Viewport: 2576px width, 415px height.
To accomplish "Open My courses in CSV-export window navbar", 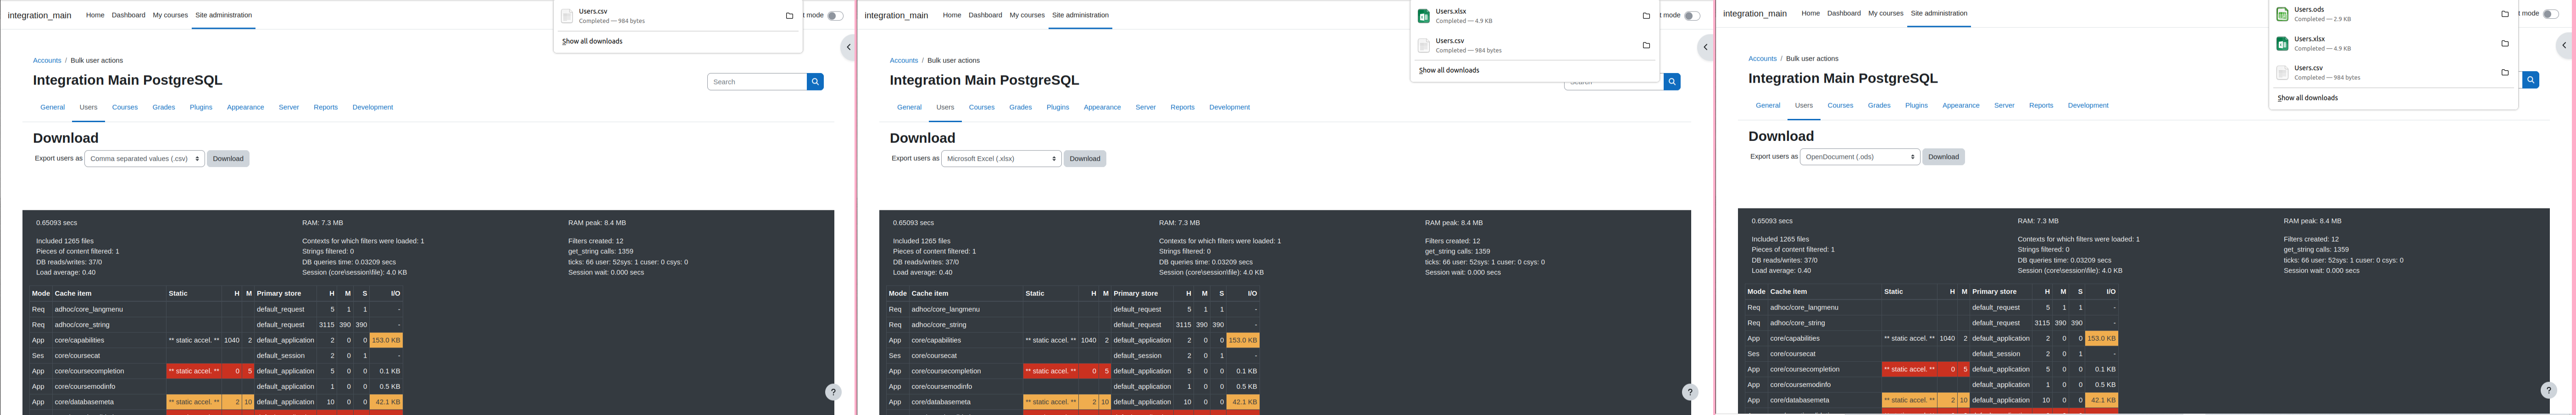I will point(170,15).
